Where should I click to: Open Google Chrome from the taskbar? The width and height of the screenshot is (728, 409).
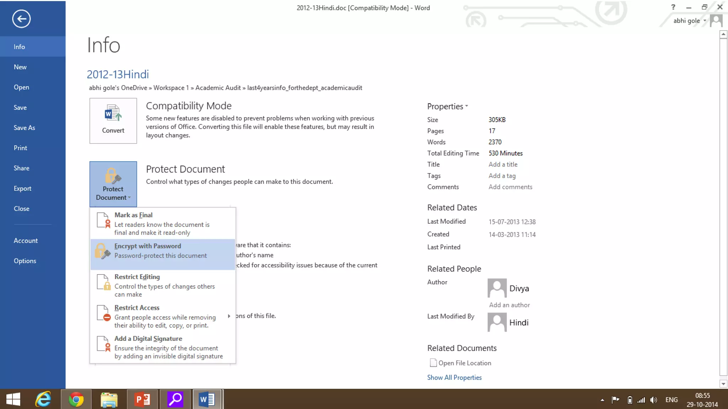point(76,400)
